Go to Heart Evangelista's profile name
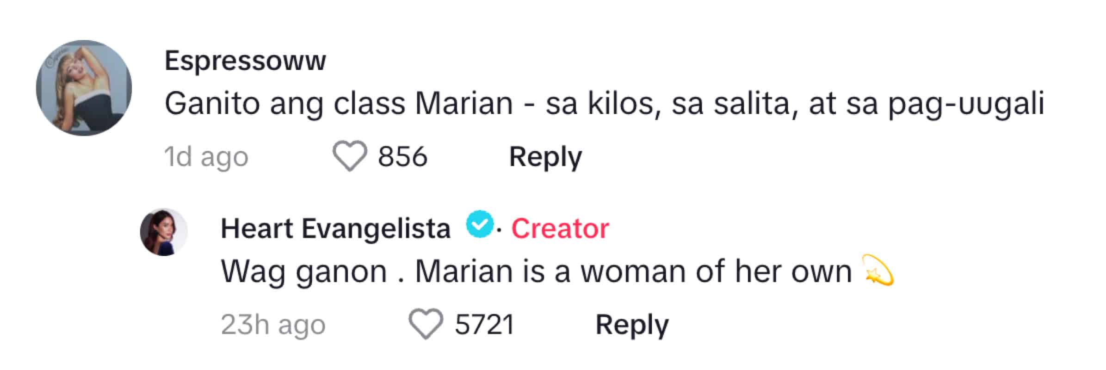Image resolution: width=1106 pixels, height=370 pixels. click(335, 228)
